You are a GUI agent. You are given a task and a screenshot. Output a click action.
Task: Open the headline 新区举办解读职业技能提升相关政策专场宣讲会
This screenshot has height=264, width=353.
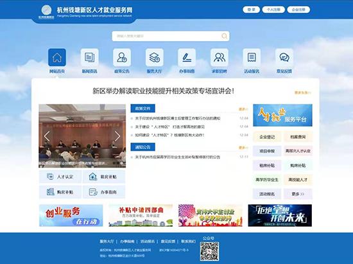click(x=164, y=91)
